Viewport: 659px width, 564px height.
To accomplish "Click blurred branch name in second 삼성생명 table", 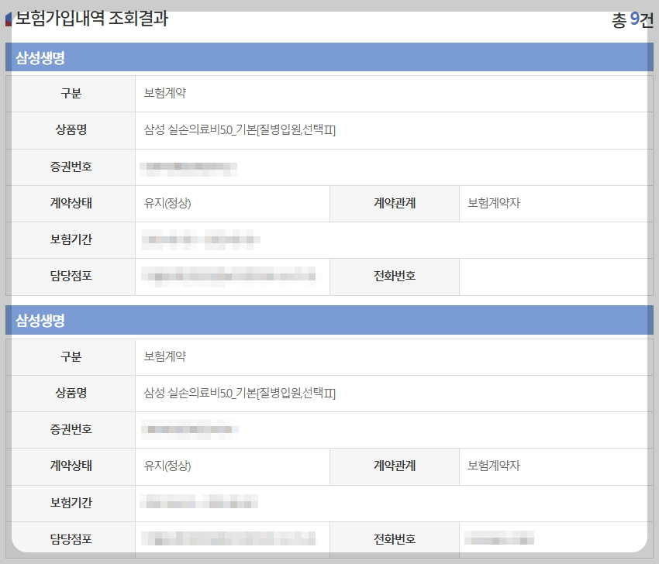I will click(229, 538).
